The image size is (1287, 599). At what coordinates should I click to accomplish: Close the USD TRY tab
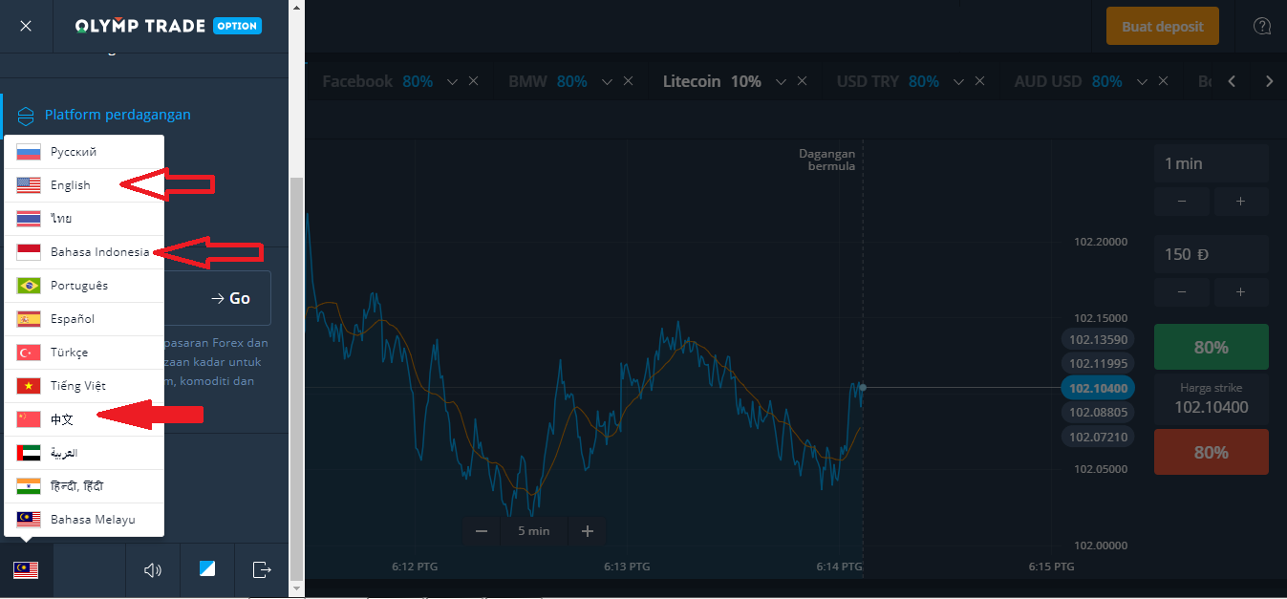pos(980,82)
